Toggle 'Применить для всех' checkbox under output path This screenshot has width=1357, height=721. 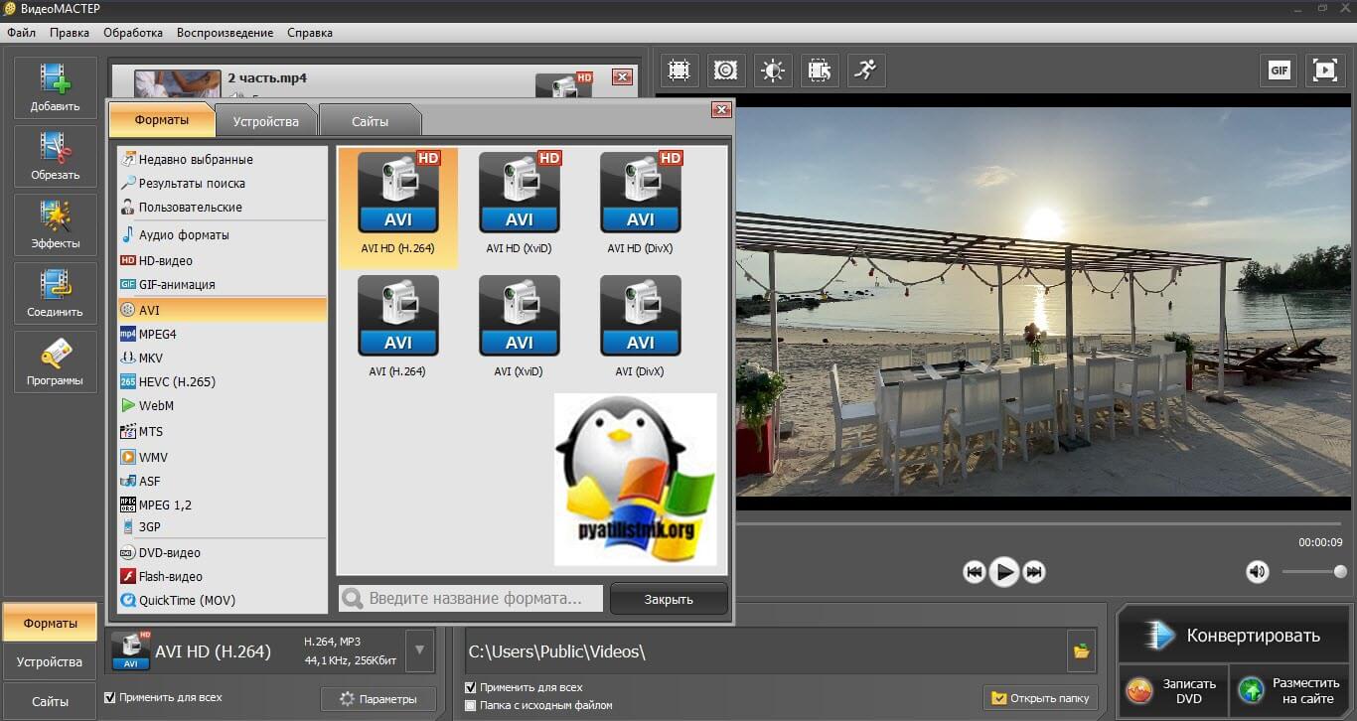pyautogui.click(x=471, y=687)
